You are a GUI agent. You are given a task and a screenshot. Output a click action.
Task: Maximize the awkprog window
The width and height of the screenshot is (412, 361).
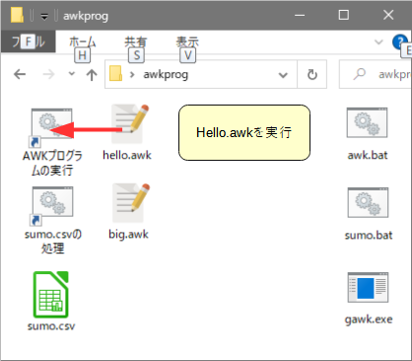pyautogui.click(x=344, y=15)
